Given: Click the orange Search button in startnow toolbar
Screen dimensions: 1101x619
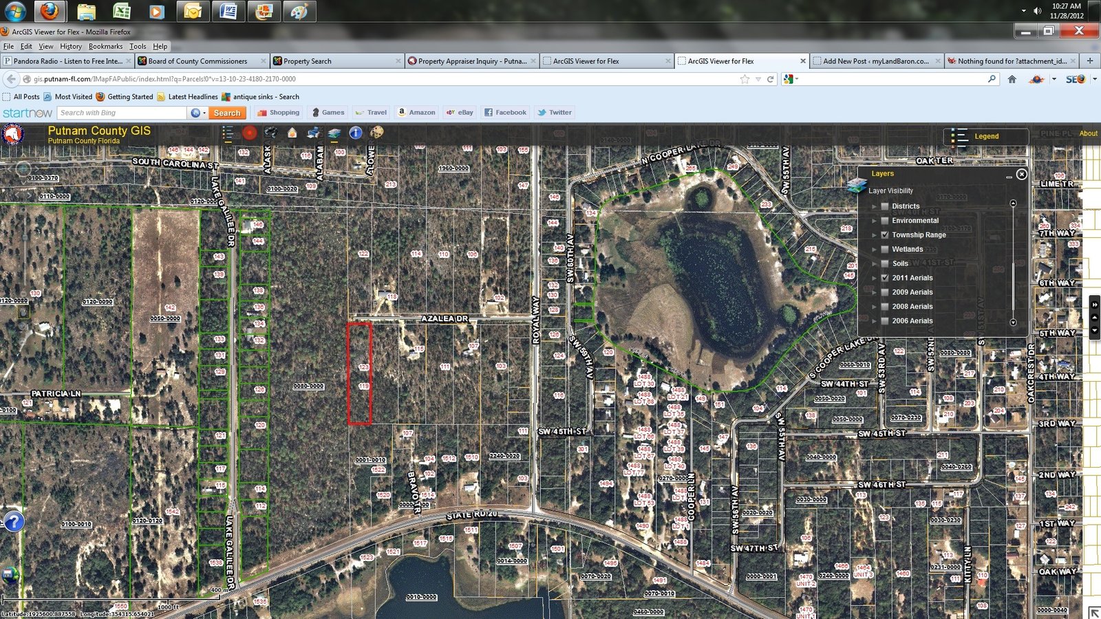Looking at the screenshot, I should pyautogui.click(x=227, y=113).
